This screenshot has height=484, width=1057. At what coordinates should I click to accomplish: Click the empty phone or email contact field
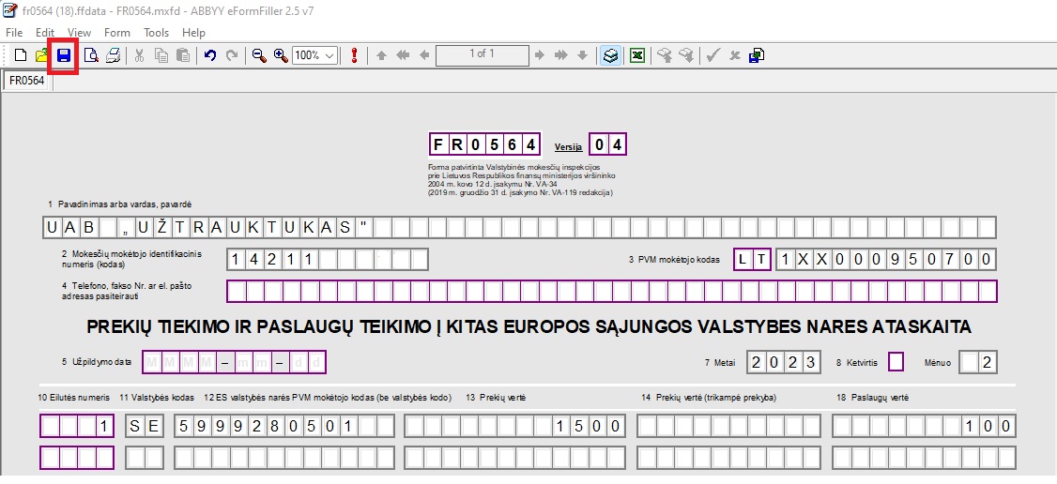[611, 291]
